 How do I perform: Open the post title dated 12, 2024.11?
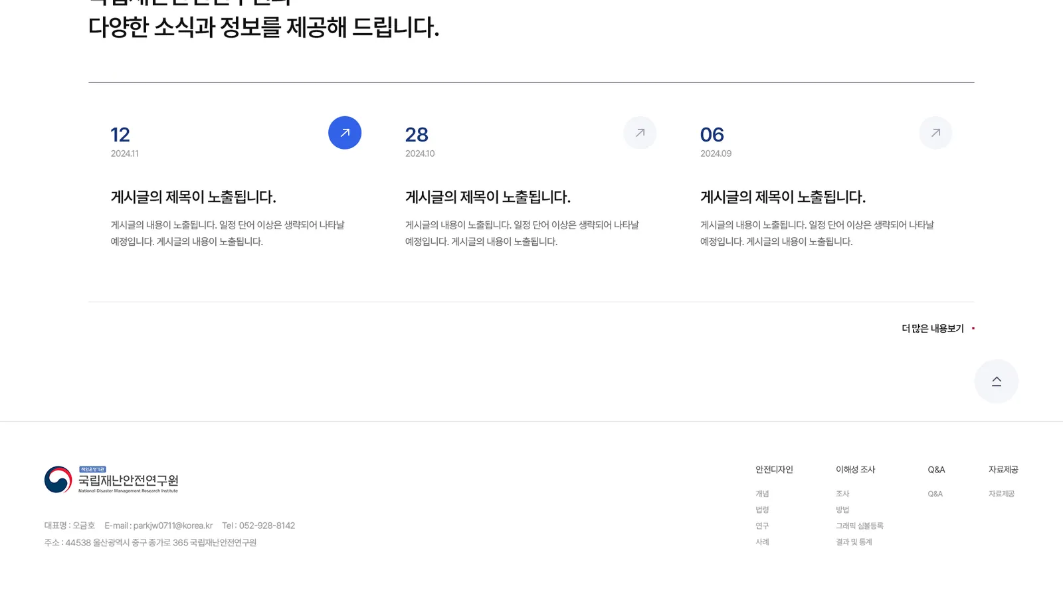point(193,197)
